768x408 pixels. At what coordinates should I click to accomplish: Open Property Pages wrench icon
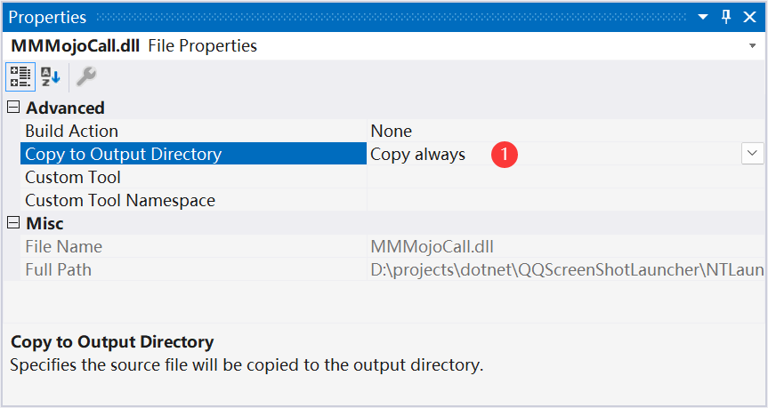(x=86, y=76)
